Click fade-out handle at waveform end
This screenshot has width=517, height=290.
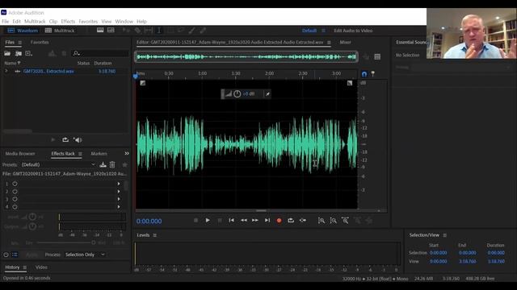click(350, 83)
